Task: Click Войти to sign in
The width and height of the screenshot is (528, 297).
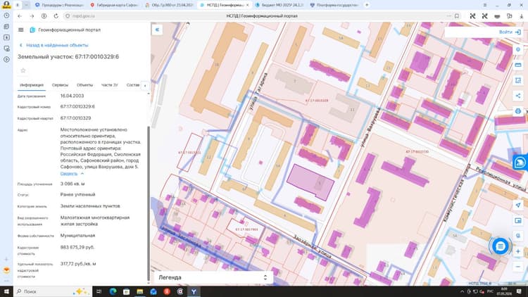Action: point(510,32)
